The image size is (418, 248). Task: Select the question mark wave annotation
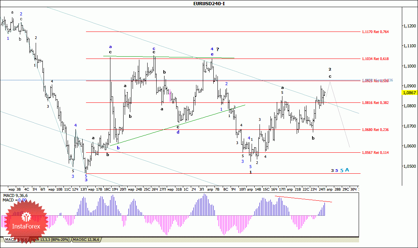[217, 49]
